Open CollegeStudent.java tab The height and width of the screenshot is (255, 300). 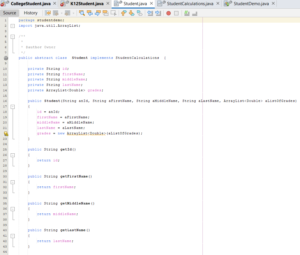click(x=30, y=4)
